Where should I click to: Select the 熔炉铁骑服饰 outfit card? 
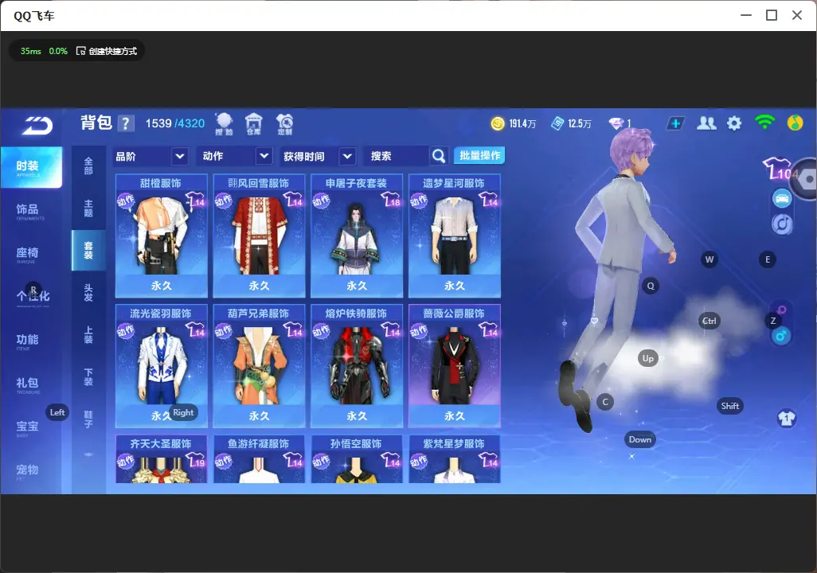coord(357,366)
